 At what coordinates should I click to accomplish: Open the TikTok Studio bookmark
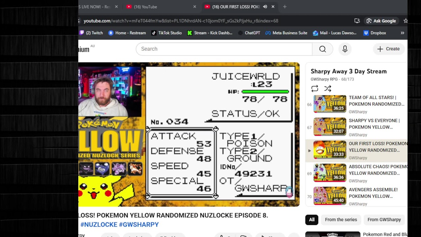(166, 33)
